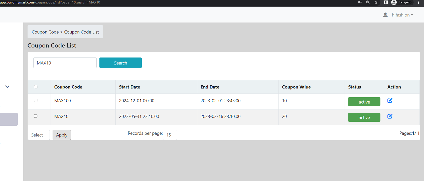
Task: Click end date 2023-03-16 23:10:00
Action: (x=221, y=116)
